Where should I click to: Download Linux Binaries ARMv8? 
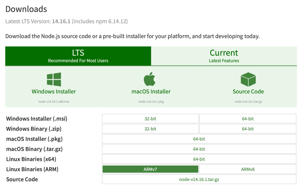point(248,169)
